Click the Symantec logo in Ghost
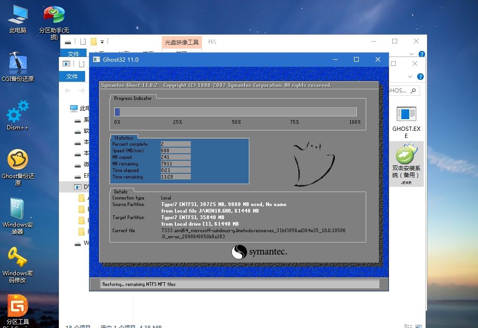The height and width of the screenshot is (328, 478). click(x=259, y=251)
